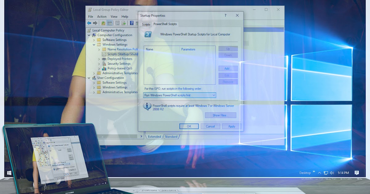Click the Export List toolbar icon
370x194 pixels.
[x=123, y=23]
